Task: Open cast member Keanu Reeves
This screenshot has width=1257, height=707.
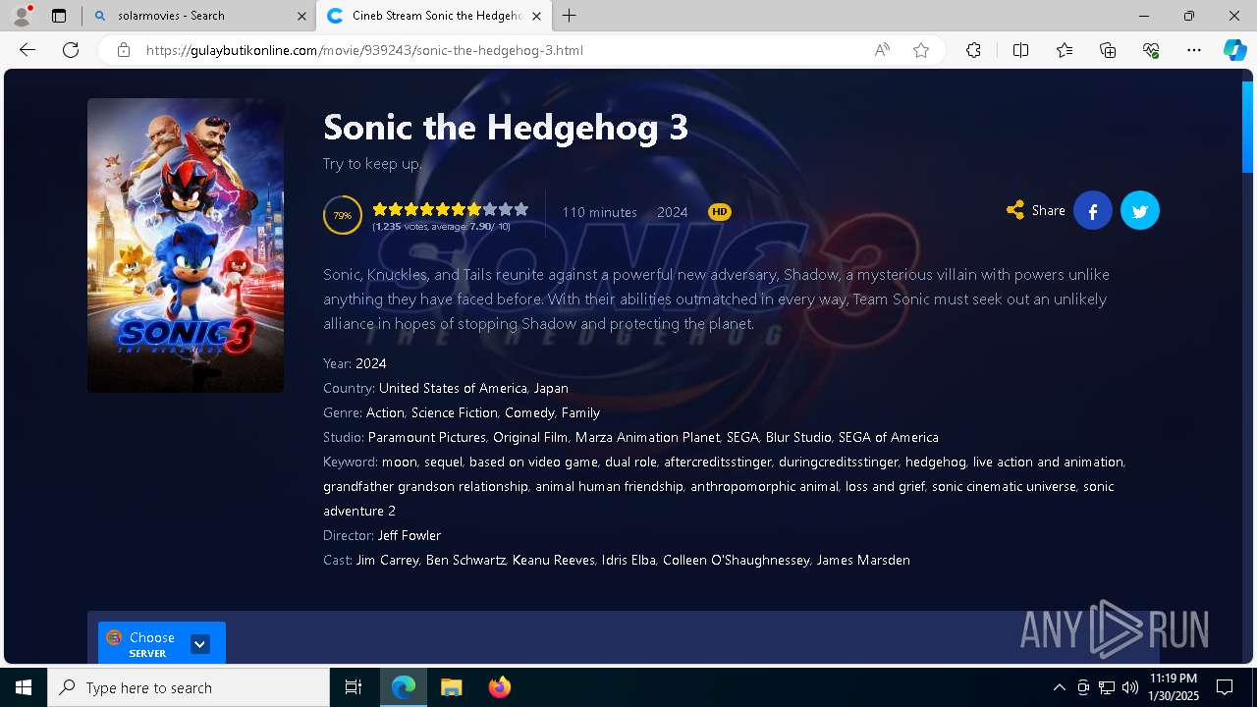Action: tap(554, 560)
